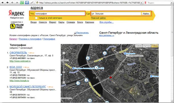
Task: Switch the map to Схема view
Action: [x=139, y=46]
